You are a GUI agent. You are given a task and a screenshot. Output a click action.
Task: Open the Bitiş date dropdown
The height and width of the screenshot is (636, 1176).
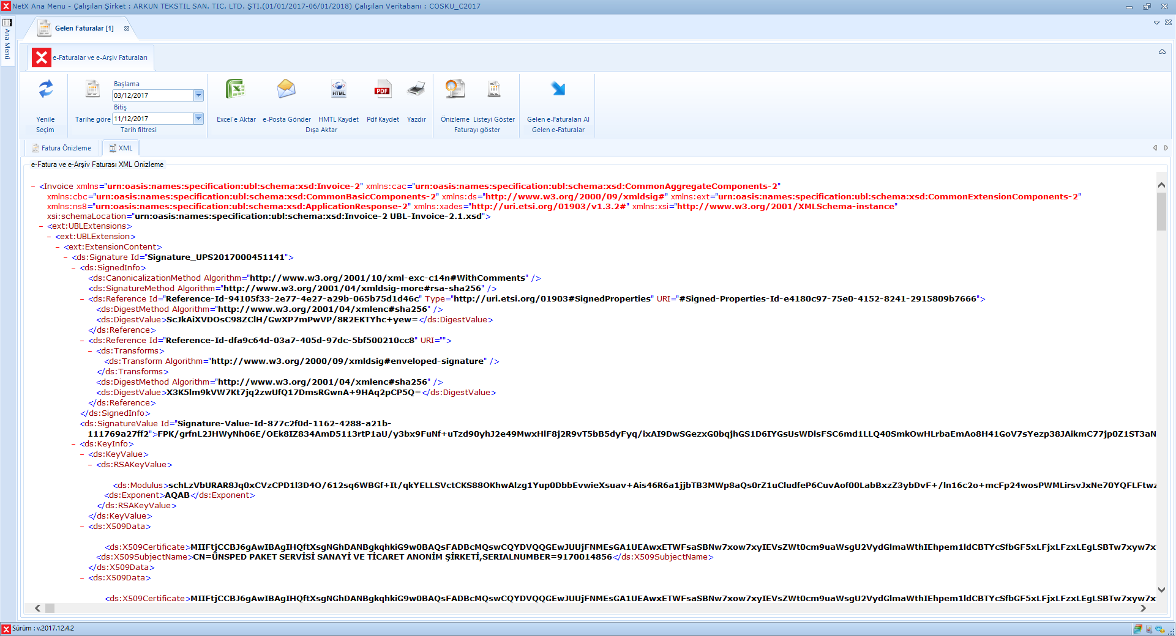198,119
